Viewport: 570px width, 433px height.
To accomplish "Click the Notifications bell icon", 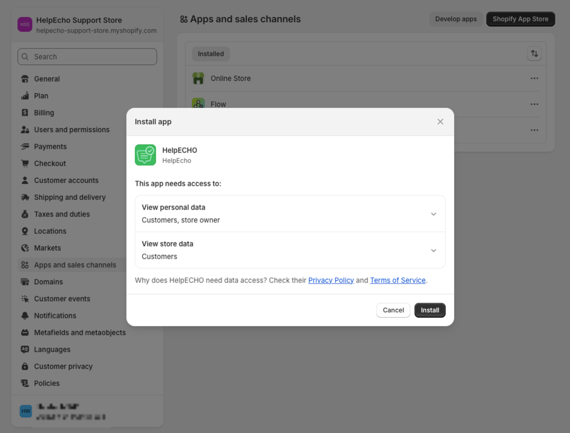I will [x=25, y=316].
